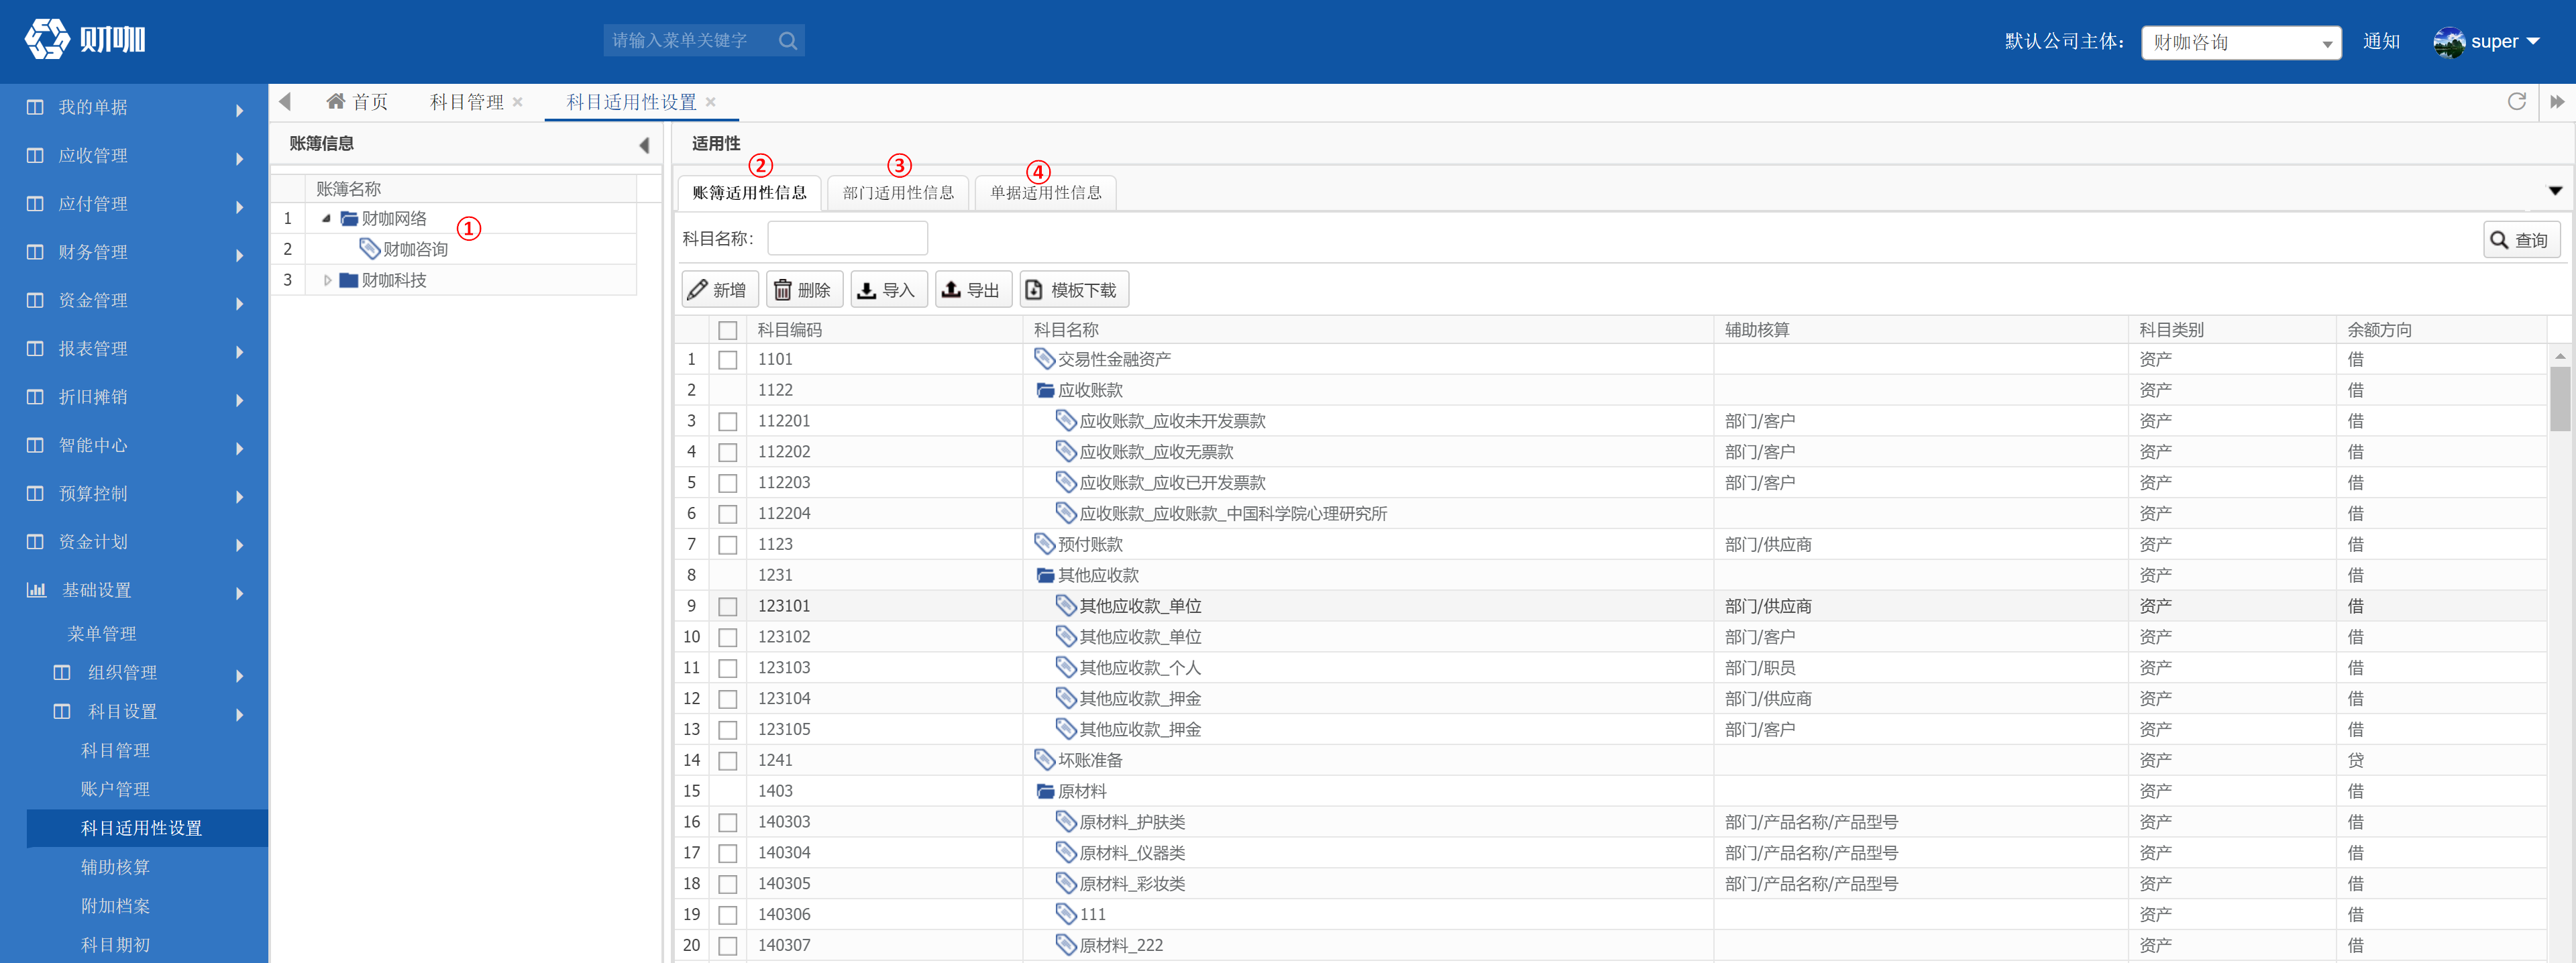
Task: Close the 科目适用性设置 tab
Action: 711,102
